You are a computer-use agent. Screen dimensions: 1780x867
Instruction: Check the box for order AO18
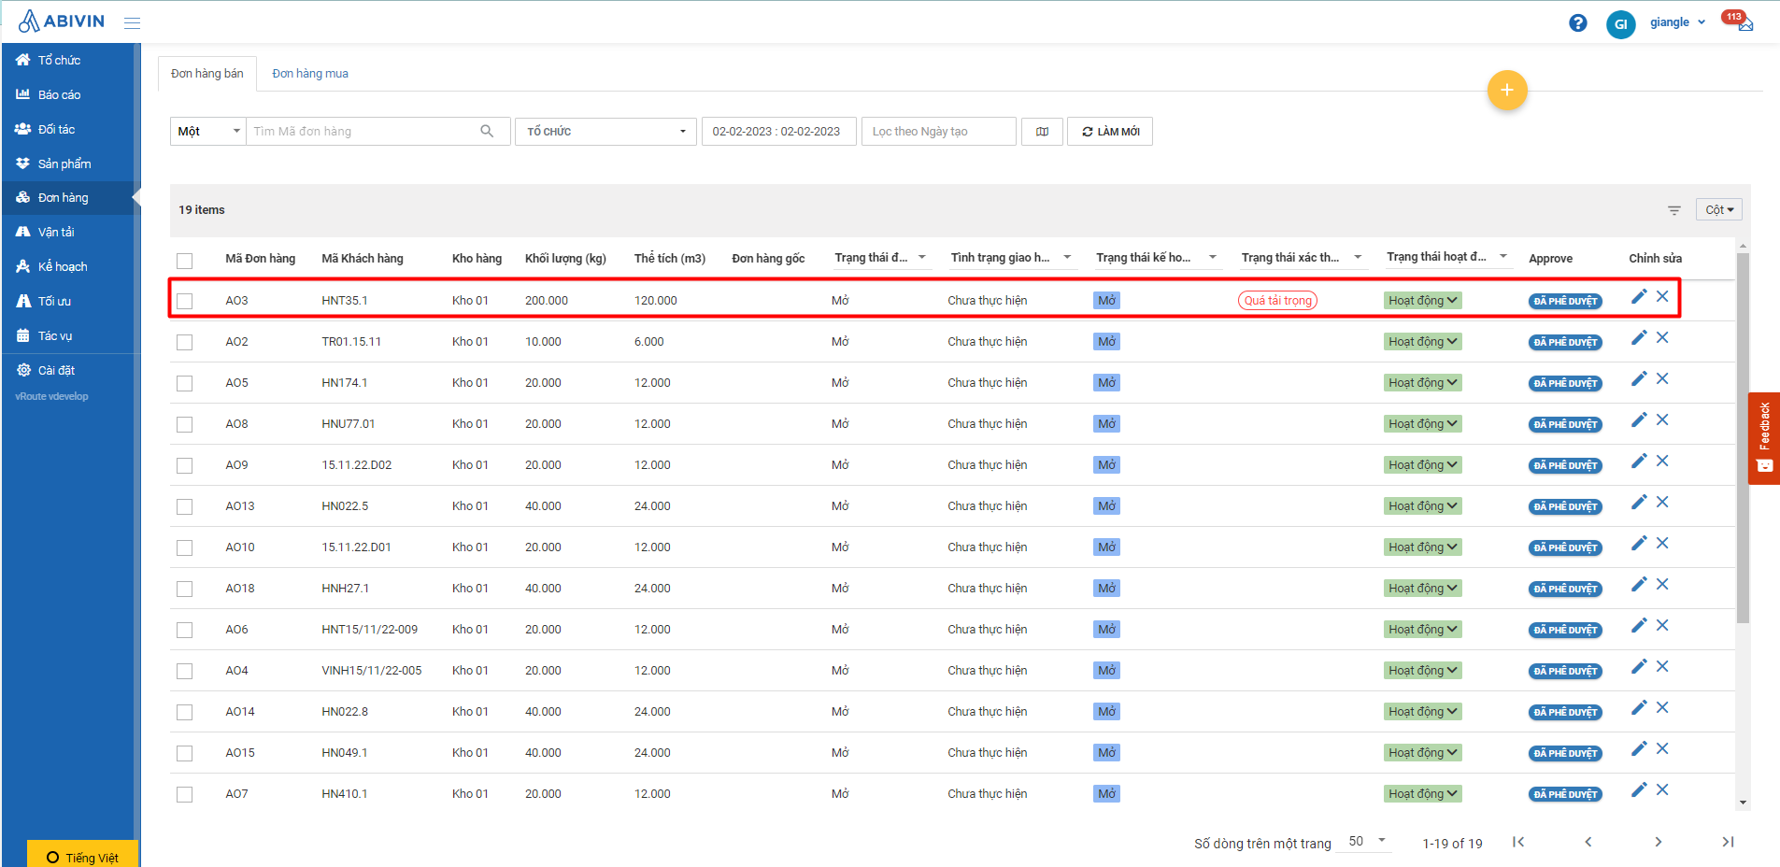(184, 589)
